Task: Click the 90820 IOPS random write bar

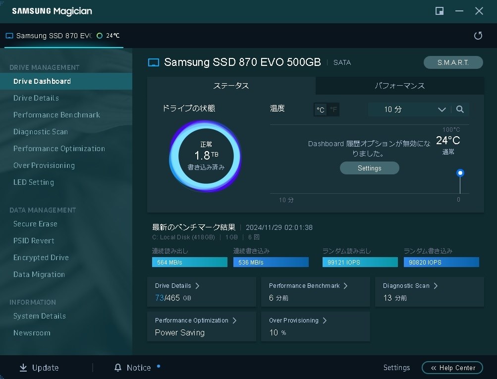Action: point(441,262)
